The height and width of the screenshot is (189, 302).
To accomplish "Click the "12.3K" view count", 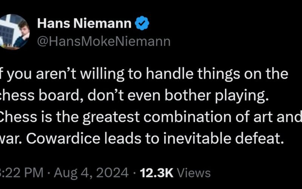I will tap(156, 173).
